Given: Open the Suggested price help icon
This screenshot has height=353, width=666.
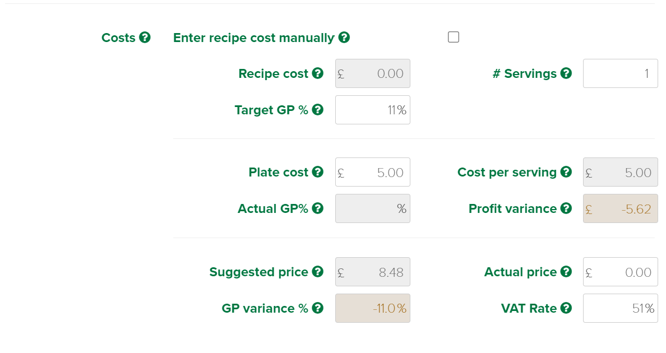Looking at the screenshot, I should (x=318, y=272).
